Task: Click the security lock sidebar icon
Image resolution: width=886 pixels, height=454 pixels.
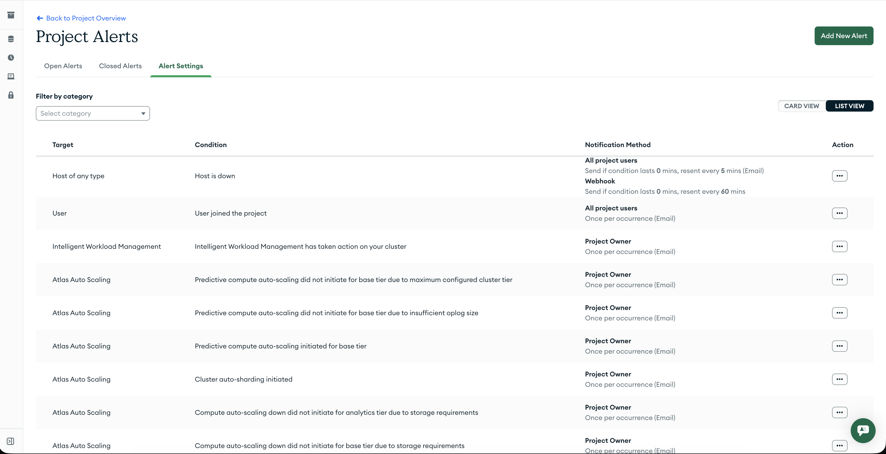Action: [11, 95]
